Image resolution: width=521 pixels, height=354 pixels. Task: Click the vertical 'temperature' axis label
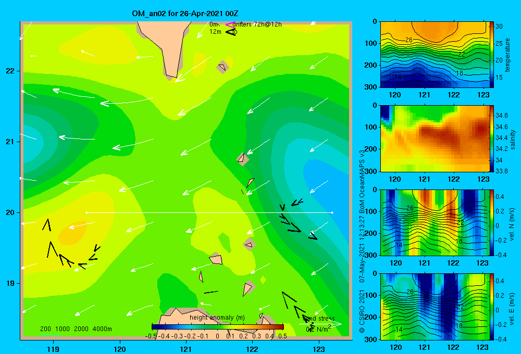tap(507, 55)
